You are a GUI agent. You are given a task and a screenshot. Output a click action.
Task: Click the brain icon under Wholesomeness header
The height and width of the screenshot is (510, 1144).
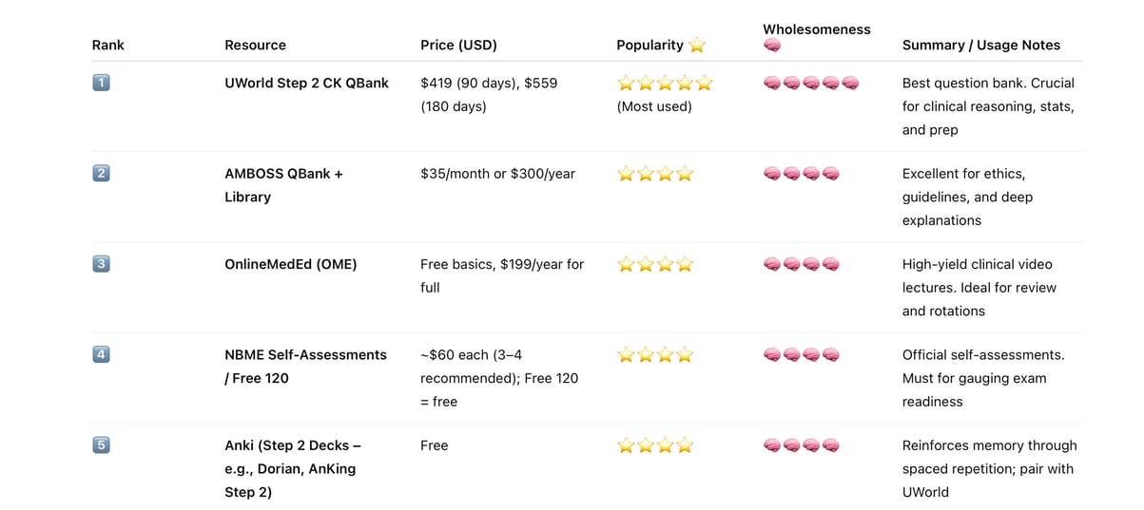[x=772, y=46]
